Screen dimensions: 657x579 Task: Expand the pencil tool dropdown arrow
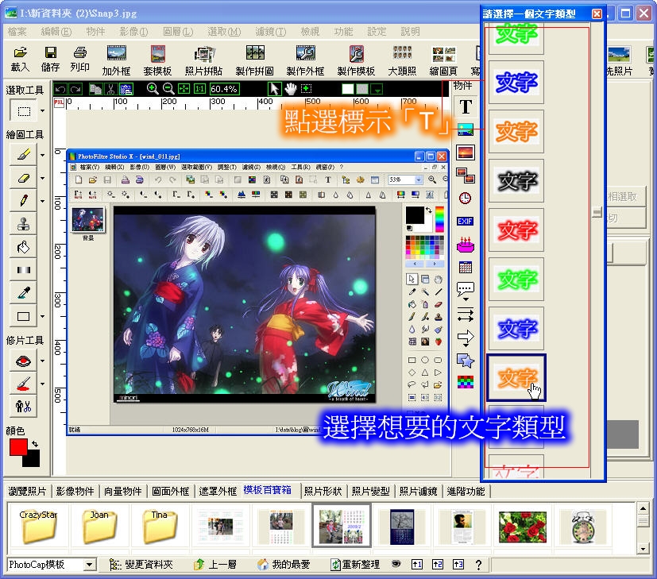42,201
